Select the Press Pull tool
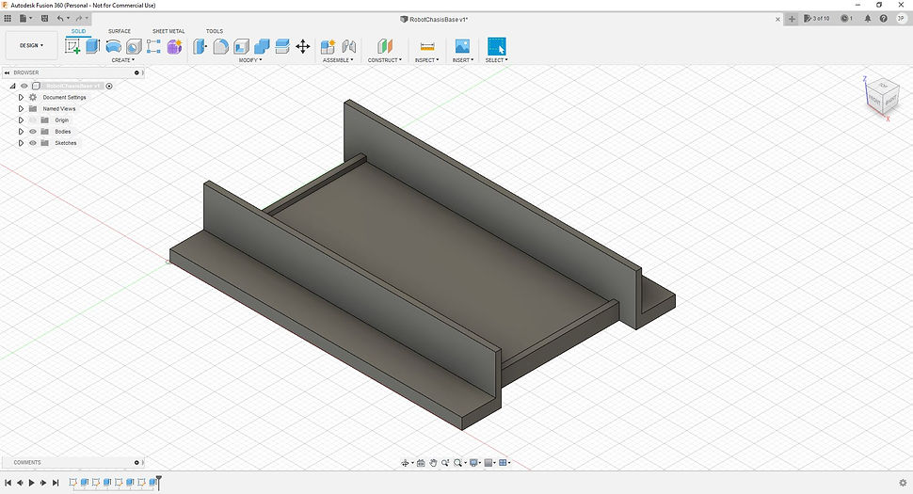The width and height of the screenshot is (913, 494). (x=200, y=46)
